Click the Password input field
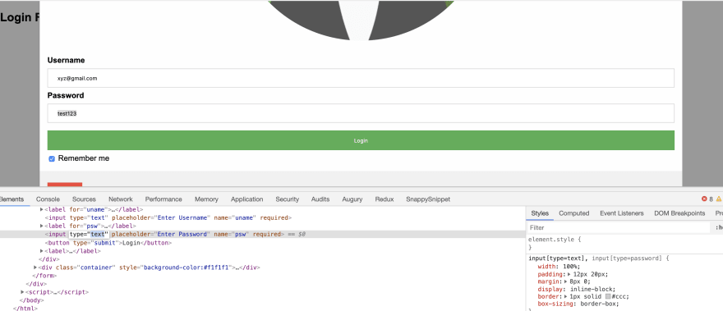This screenshot has height=311, width=723. point(361,113)
